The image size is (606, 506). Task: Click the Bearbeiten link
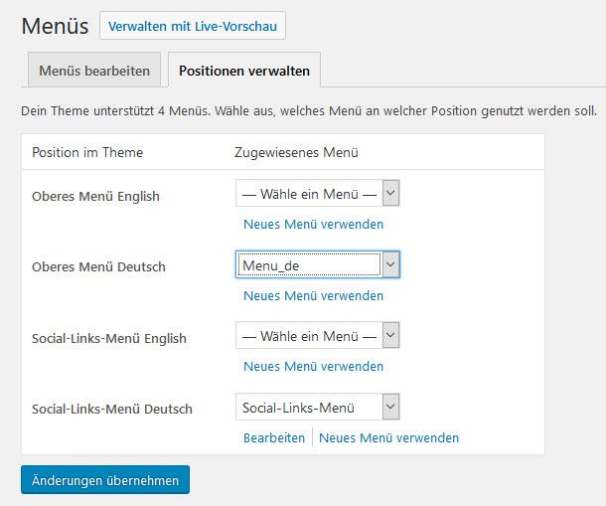[x=274, y=438]
